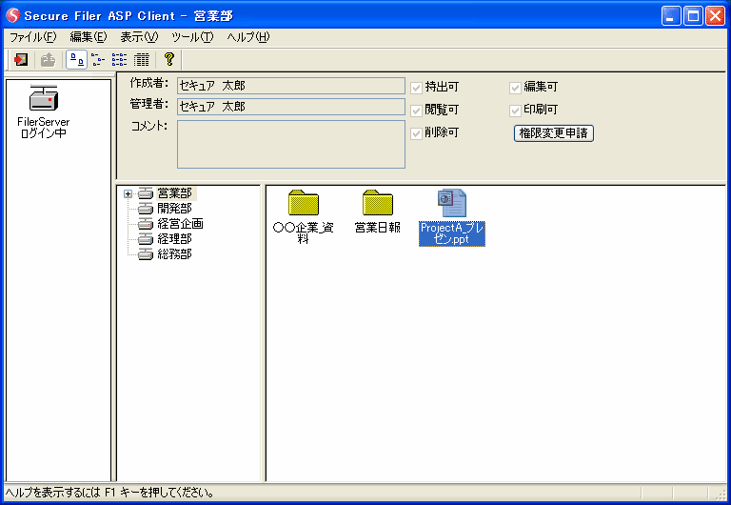Switch to large icons view
This screenshot has width=731, height=505.
point(77,60)
